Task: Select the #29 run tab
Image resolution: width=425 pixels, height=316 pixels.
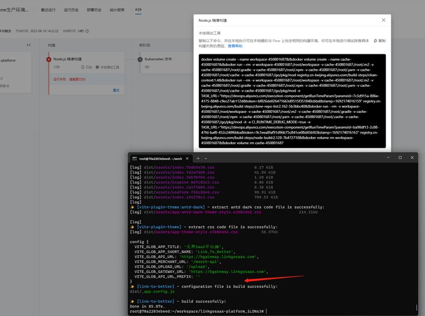Action: [138, 9]
